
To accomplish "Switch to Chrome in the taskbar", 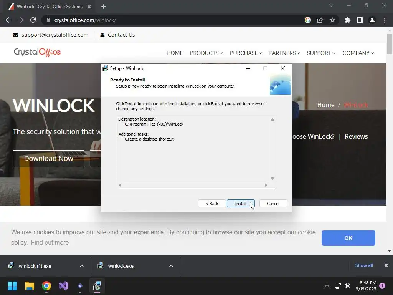I will click(46, 286).
